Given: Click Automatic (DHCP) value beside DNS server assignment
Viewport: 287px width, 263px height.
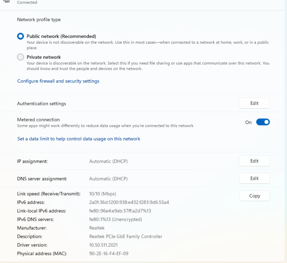Looking at the screenshot, I should [108, 178].
